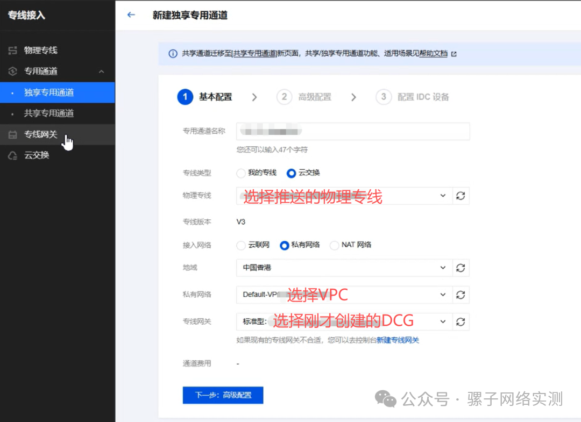Click the 下一步：高级配置 button
The width and height of the screenshot is (581, 422).
click(x=223, y=395)
